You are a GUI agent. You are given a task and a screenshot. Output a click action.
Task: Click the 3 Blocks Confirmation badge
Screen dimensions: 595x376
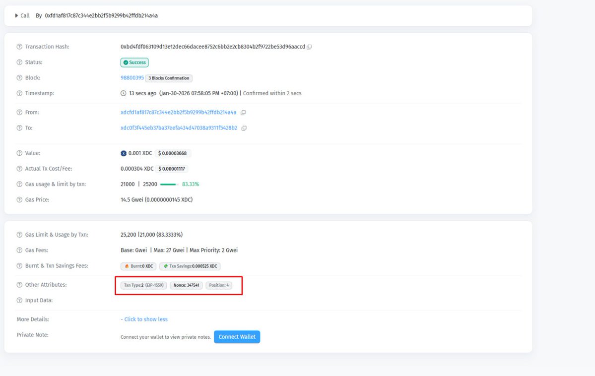pyautogui.click(x=169, y=78)
